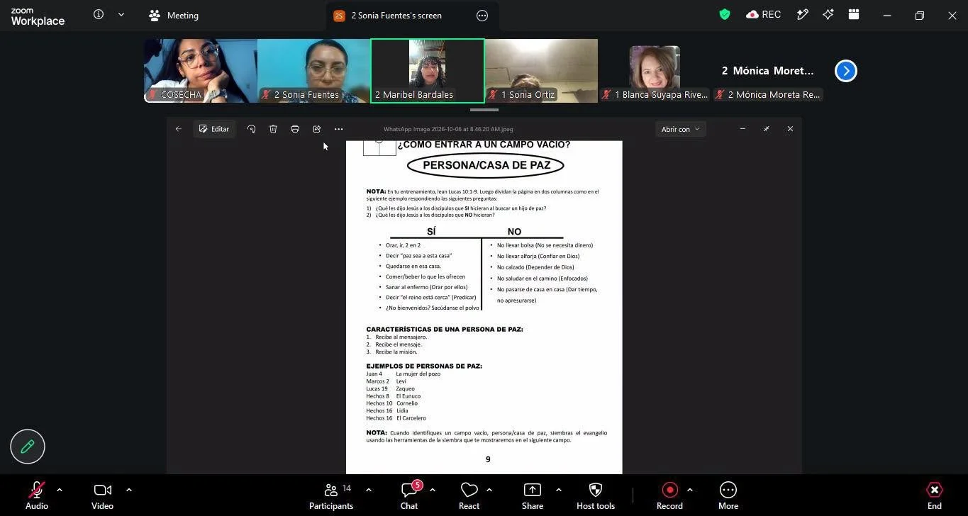
Task: Click Editar button in image viewer
Action: coord(214,129)
